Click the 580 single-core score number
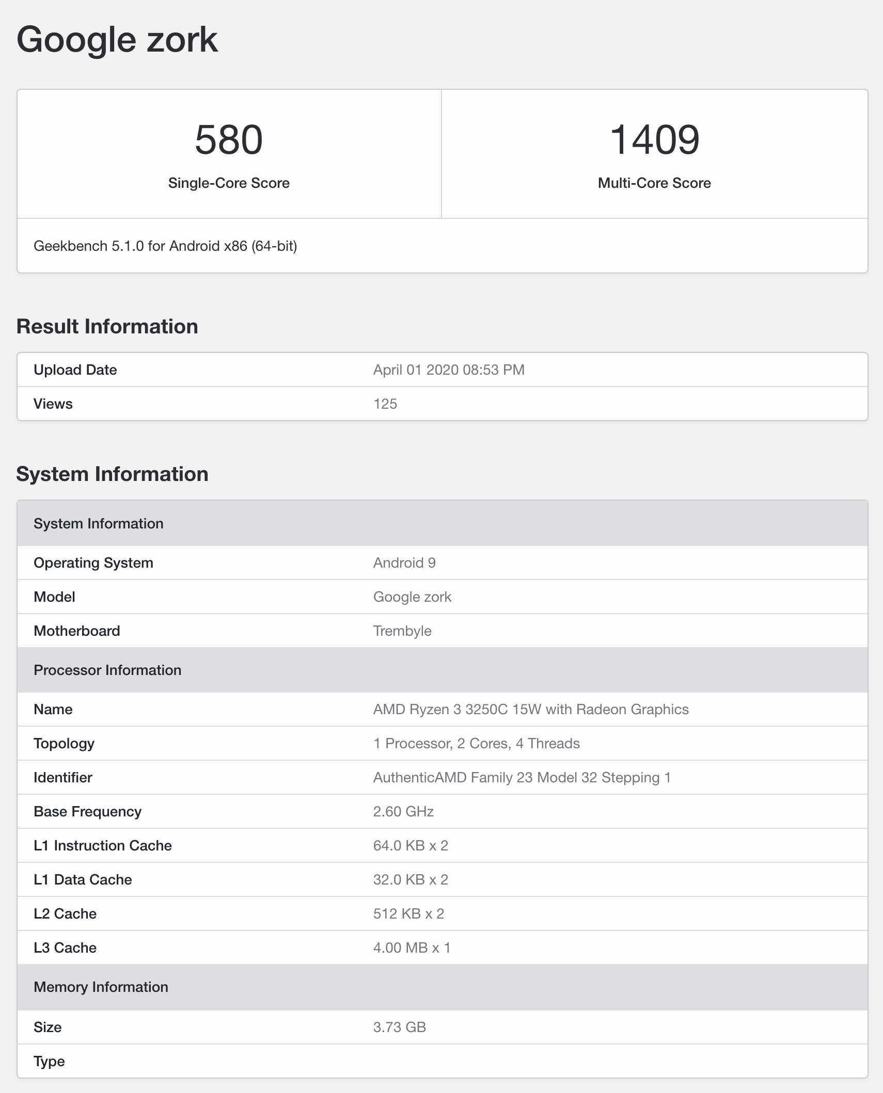 tap(229, 140)
